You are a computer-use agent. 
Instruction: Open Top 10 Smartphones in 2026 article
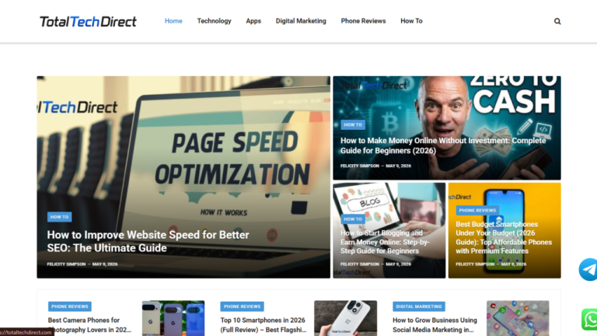point(263,325)
